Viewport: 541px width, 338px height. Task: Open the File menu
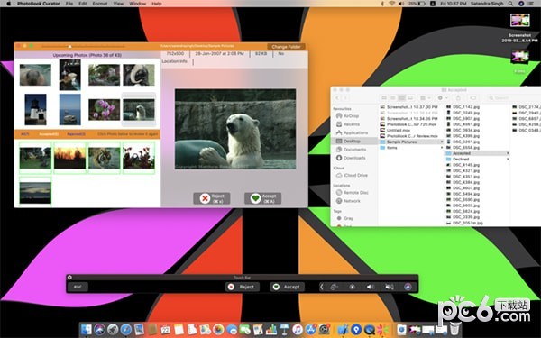click(x=69, y=4)
